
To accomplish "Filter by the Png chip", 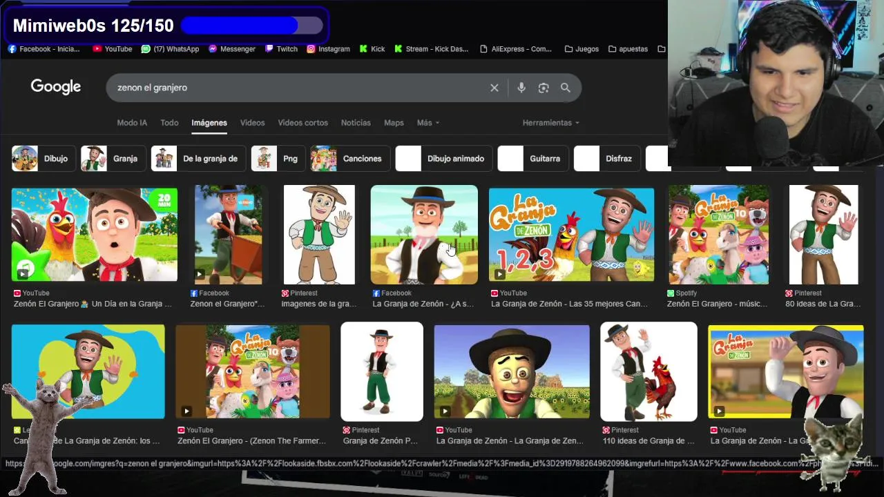I will tap(278, 158).
